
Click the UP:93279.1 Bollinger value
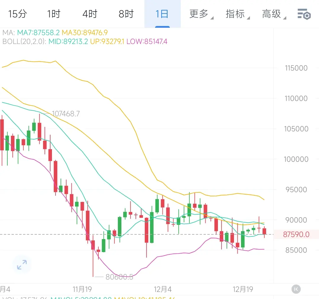(x=107, y=41)
